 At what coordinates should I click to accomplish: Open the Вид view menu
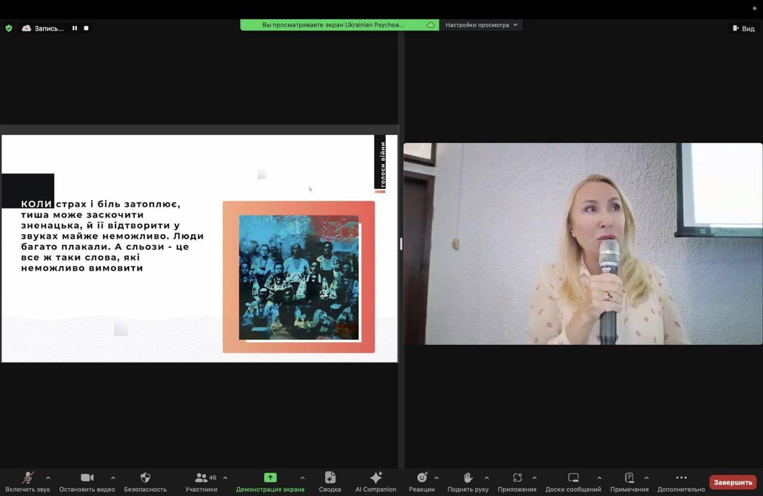pos(743,29)
